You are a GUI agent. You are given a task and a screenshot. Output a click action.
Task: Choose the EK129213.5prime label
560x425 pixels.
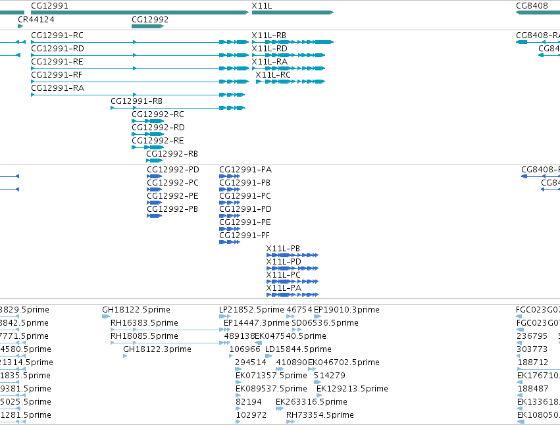point(352,389)
